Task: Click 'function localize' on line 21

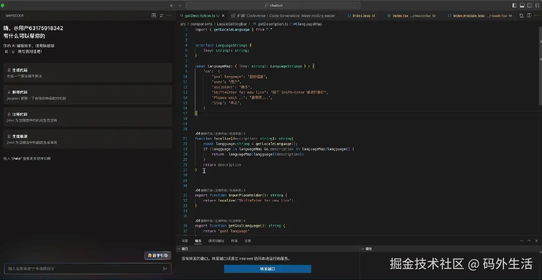Action: coord(213,138)
